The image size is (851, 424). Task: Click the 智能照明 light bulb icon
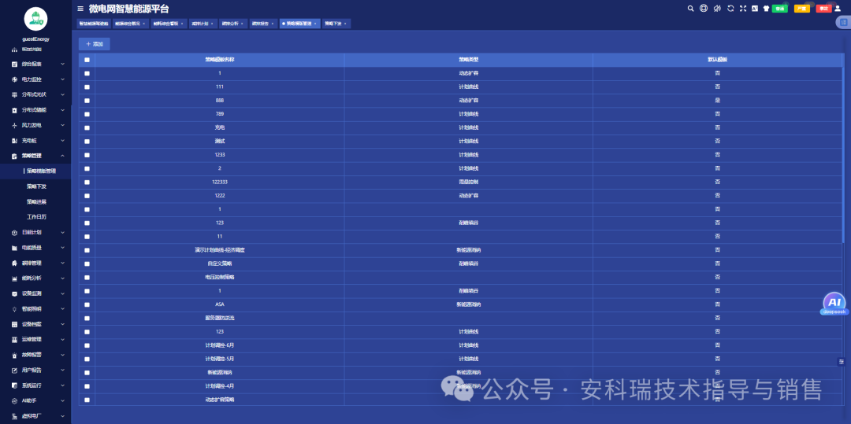(15, 308)
